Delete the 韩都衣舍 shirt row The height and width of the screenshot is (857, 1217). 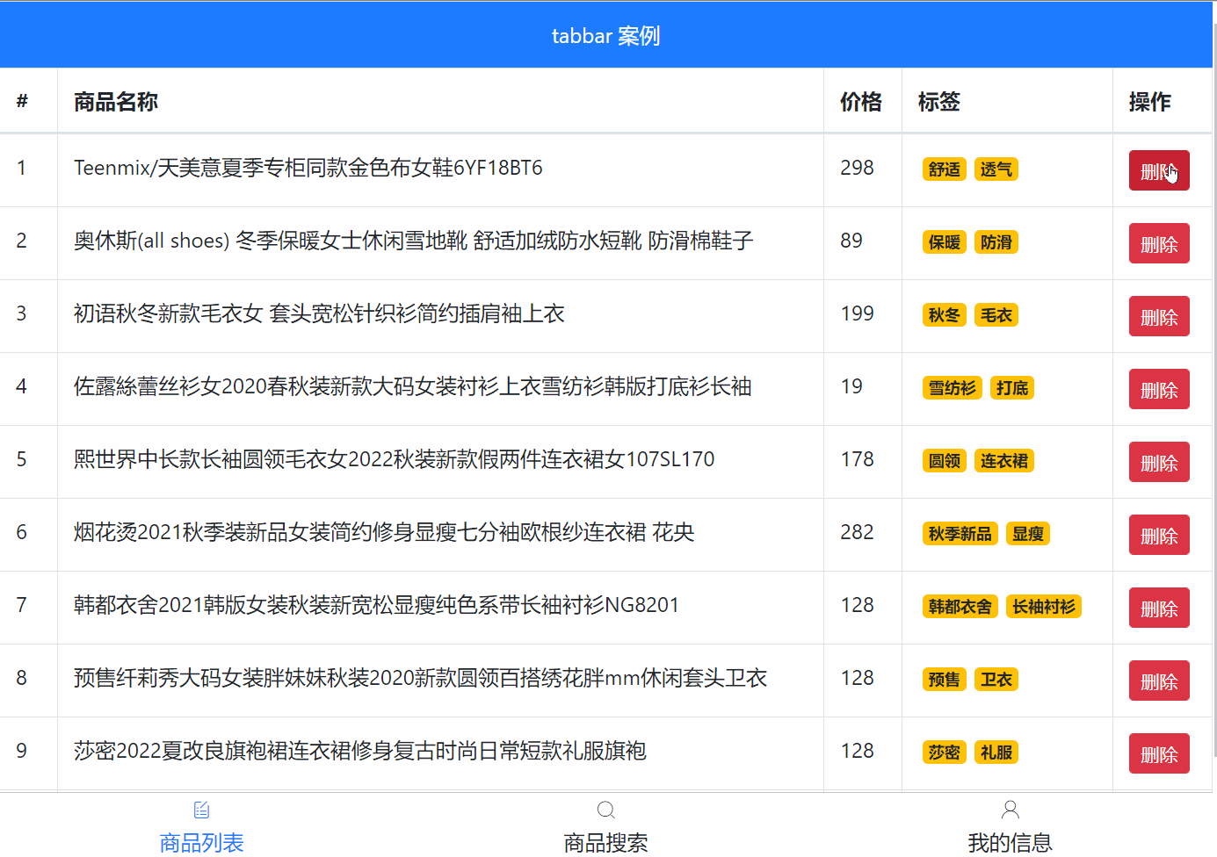pos(1159,608)
